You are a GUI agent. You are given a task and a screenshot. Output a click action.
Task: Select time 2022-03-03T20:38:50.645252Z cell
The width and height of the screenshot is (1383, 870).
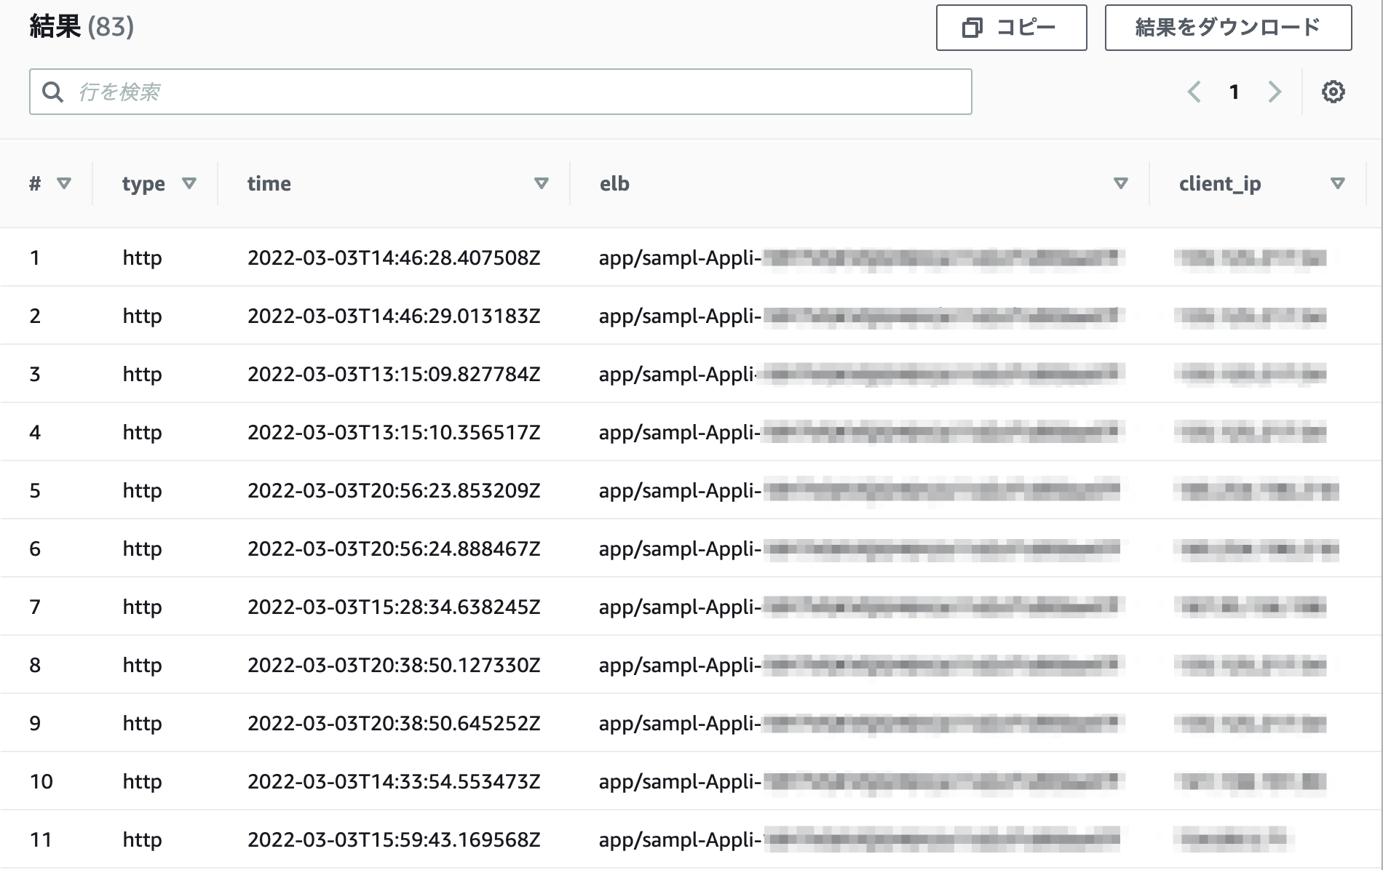point(394,723)
